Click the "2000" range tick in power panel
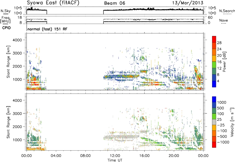This screenshot has height=162, width=235. click(x=17, y=66)
